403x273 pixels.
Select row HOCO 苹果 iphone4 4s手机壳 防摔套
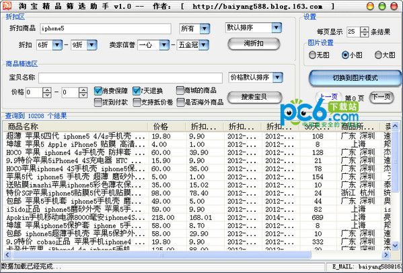point(197,152)
